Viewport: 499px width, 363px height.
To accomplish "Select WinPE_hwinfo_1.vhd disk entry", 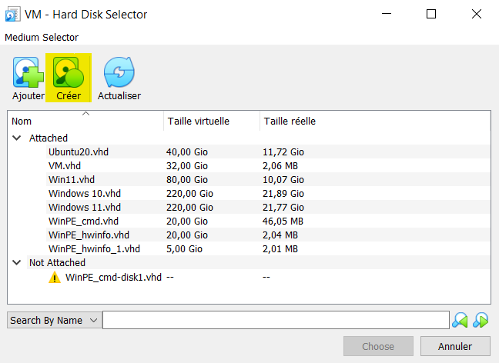I will (94, 249).
